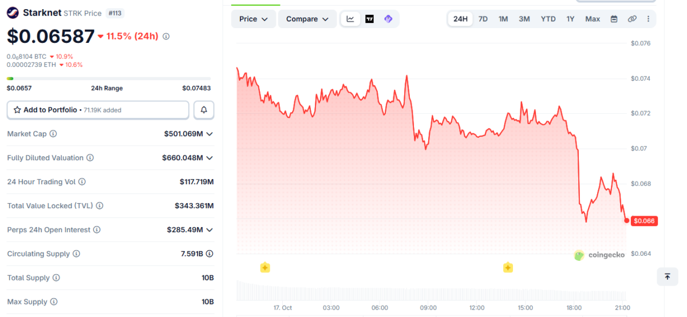
Task: Click the $285.49M open interest value
Action: 185,230
